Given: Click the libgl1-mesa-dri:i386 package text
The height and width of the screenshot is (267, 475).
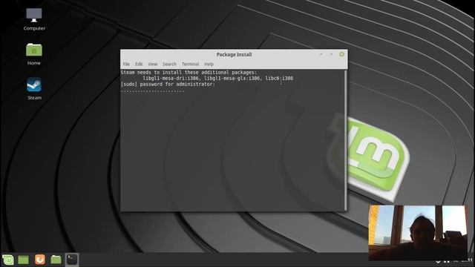Looking at the screenshot, I should pos(171,79).
